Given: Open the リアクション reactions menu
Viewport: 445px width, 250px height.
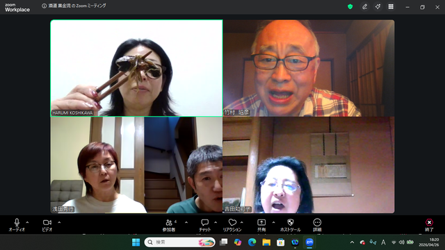Looking at the screenshot, I should [x=232, y=225].
